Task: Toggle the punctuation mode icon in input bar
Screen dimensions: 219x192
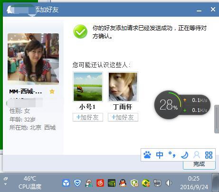Action: [172, 155]
